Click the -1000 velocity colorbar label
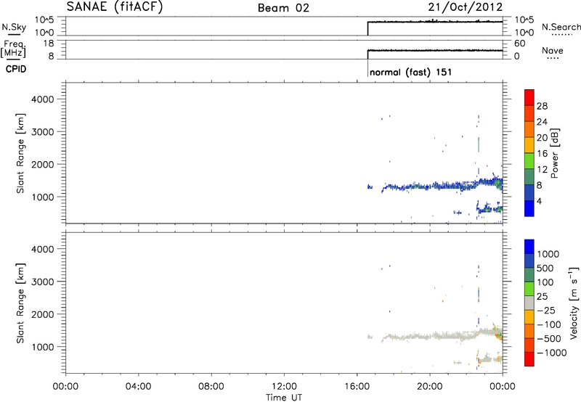581x402 pixels. (552, 353)
